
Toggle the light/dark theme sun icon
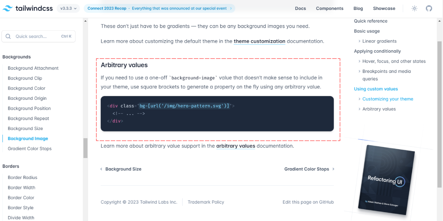[415, 8]
